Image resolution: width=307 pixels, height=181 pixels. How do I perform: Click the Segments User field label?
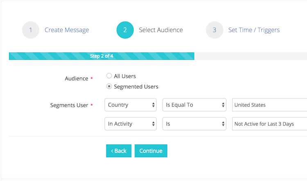coord(69,105)
